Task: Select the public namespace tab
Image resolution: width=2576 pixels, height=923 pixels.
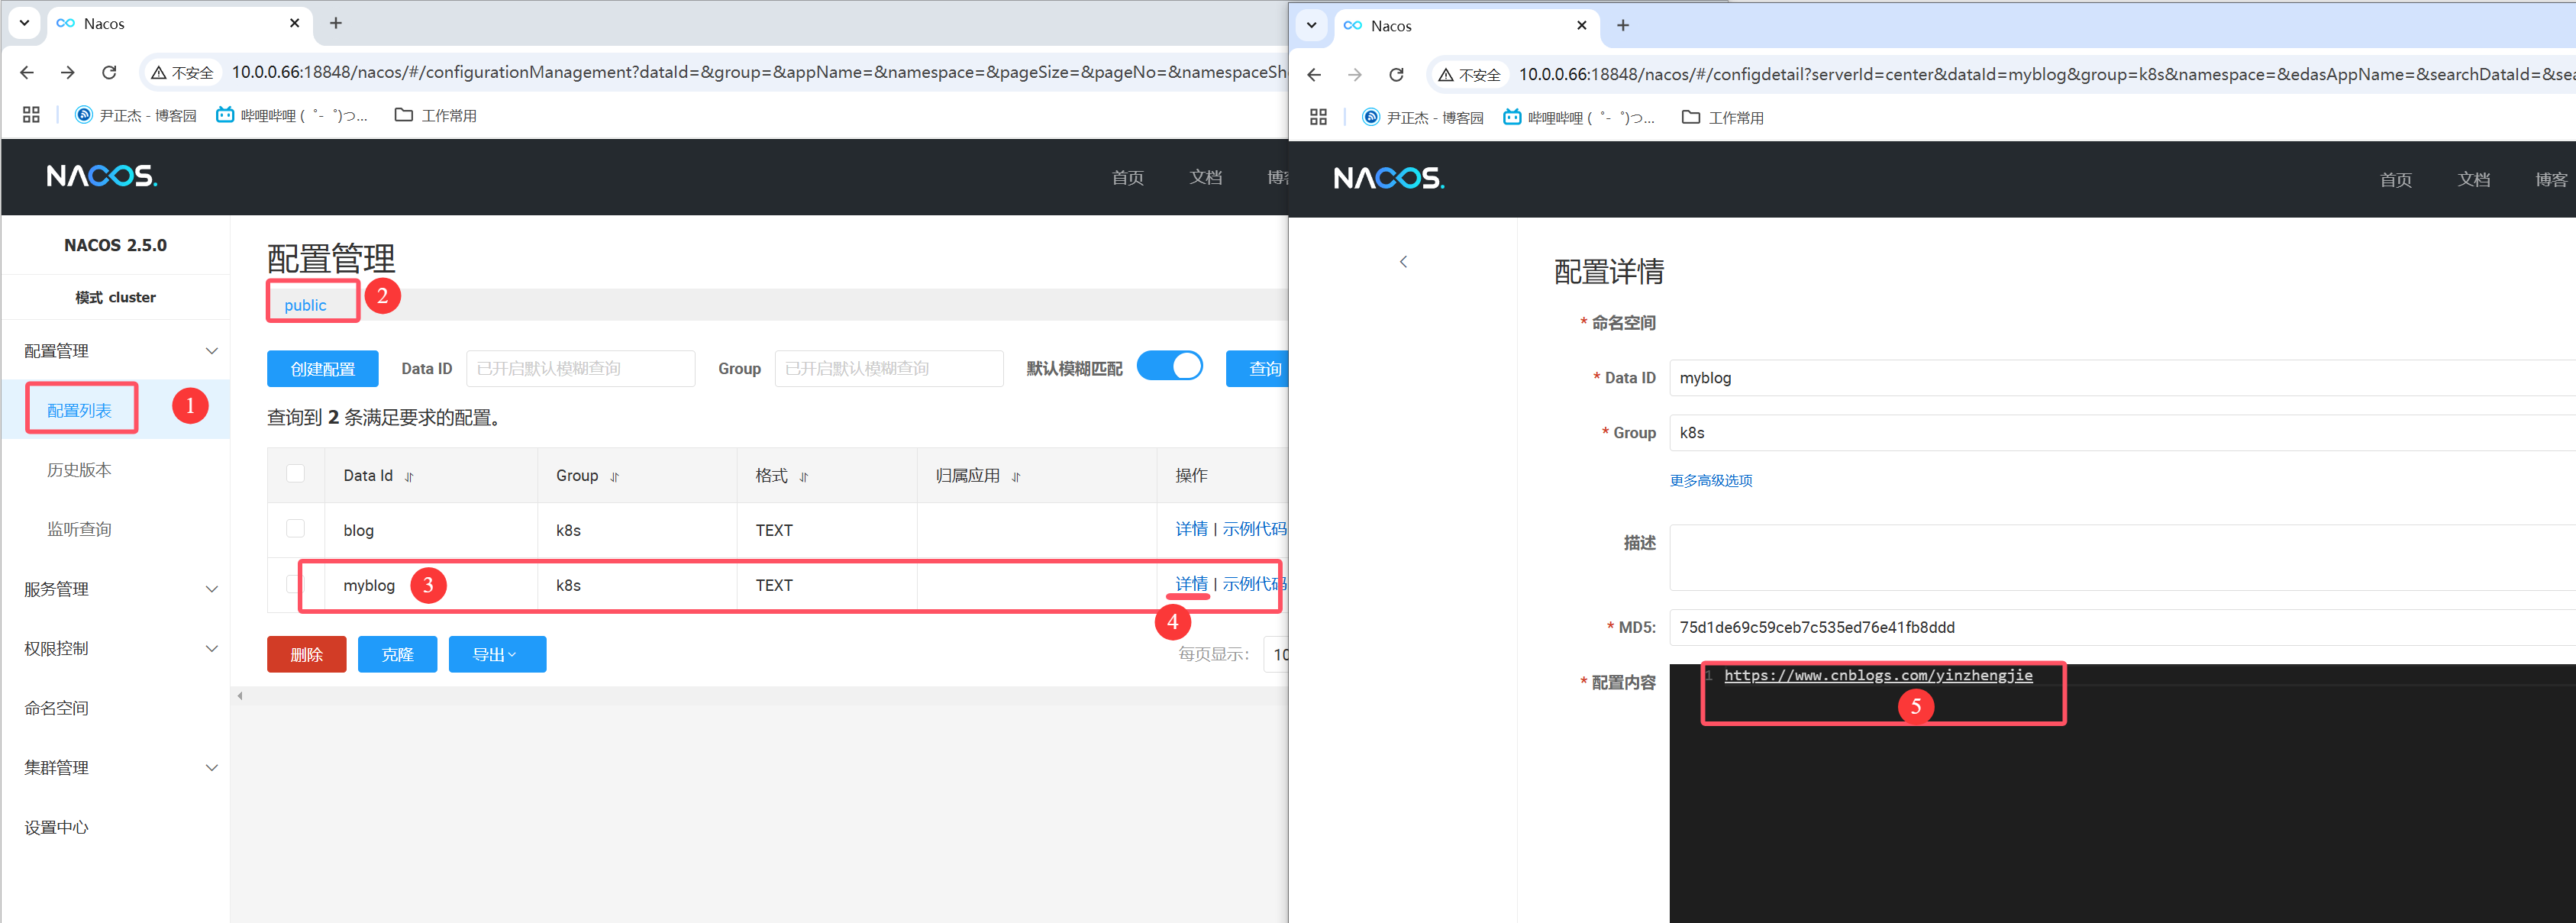Action: 305,305
